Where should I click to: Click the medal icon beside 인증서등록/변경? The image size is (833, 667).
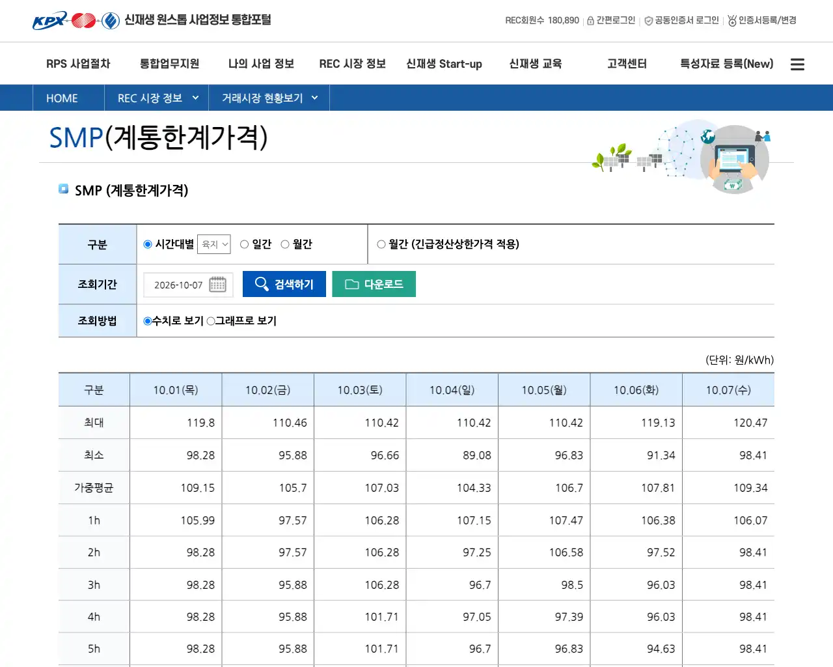pyautogui.click(x=732, y=21)
